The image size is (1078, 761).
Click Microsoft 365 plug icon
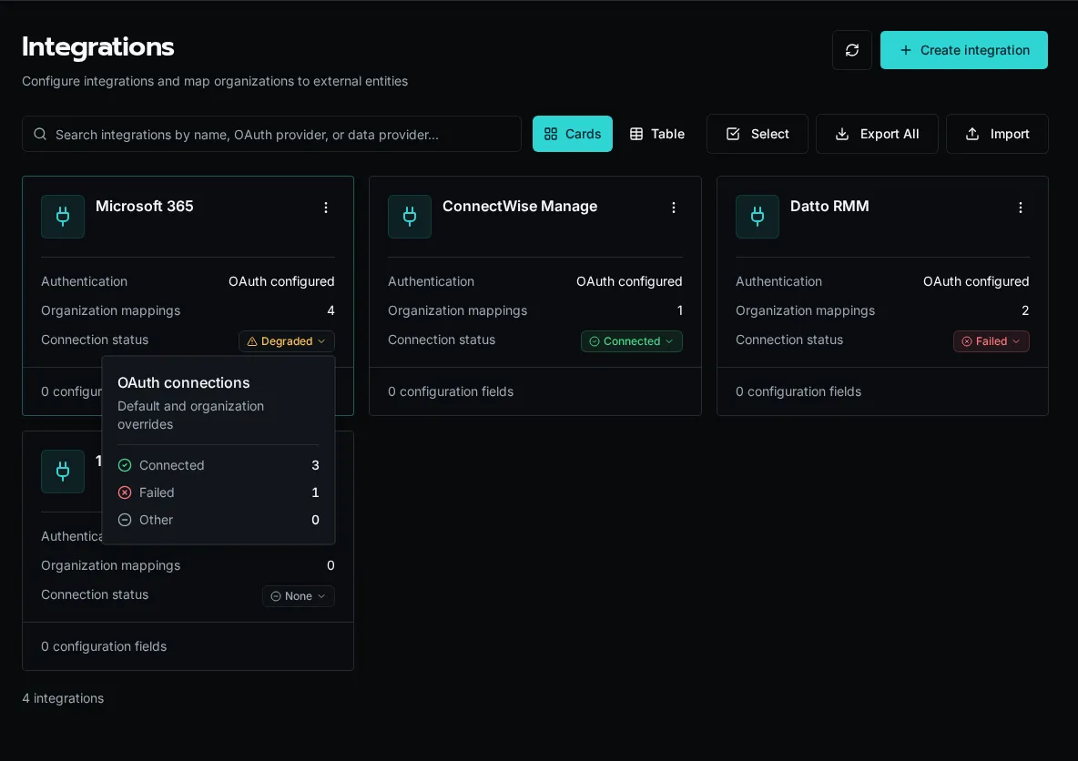click(63, 217)
